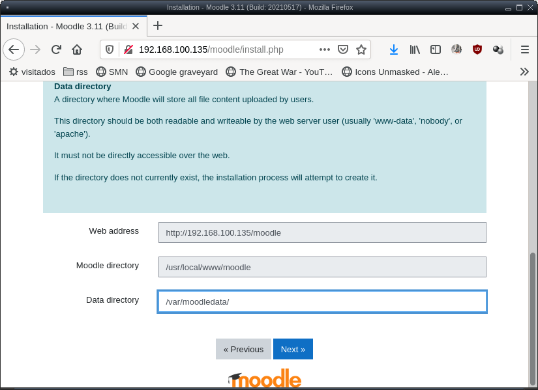Open the window menu in title bar corner

click(7, 8)
